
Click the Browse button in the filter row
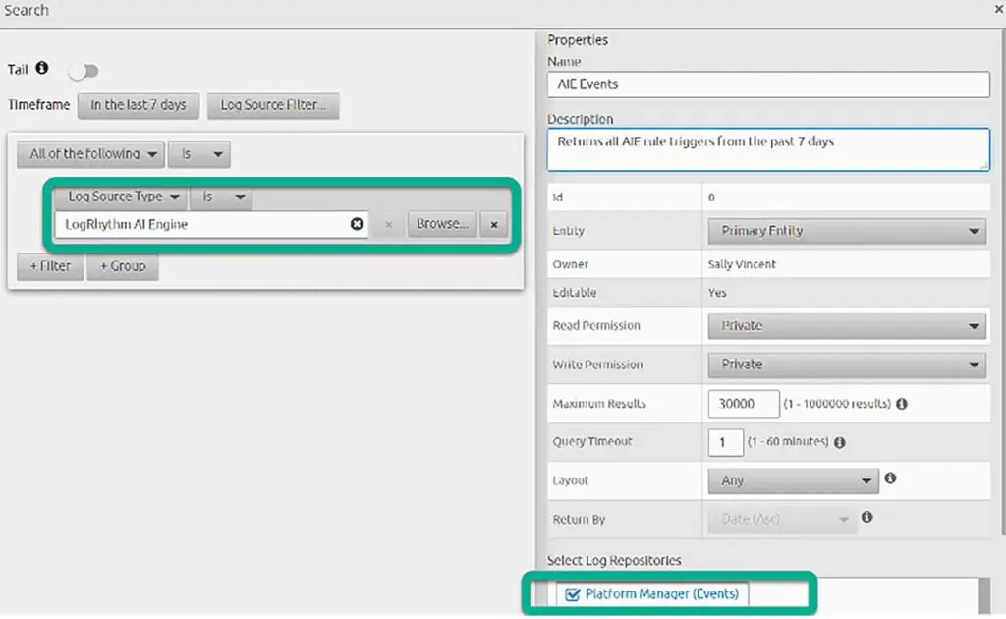(x=440, y=224)
